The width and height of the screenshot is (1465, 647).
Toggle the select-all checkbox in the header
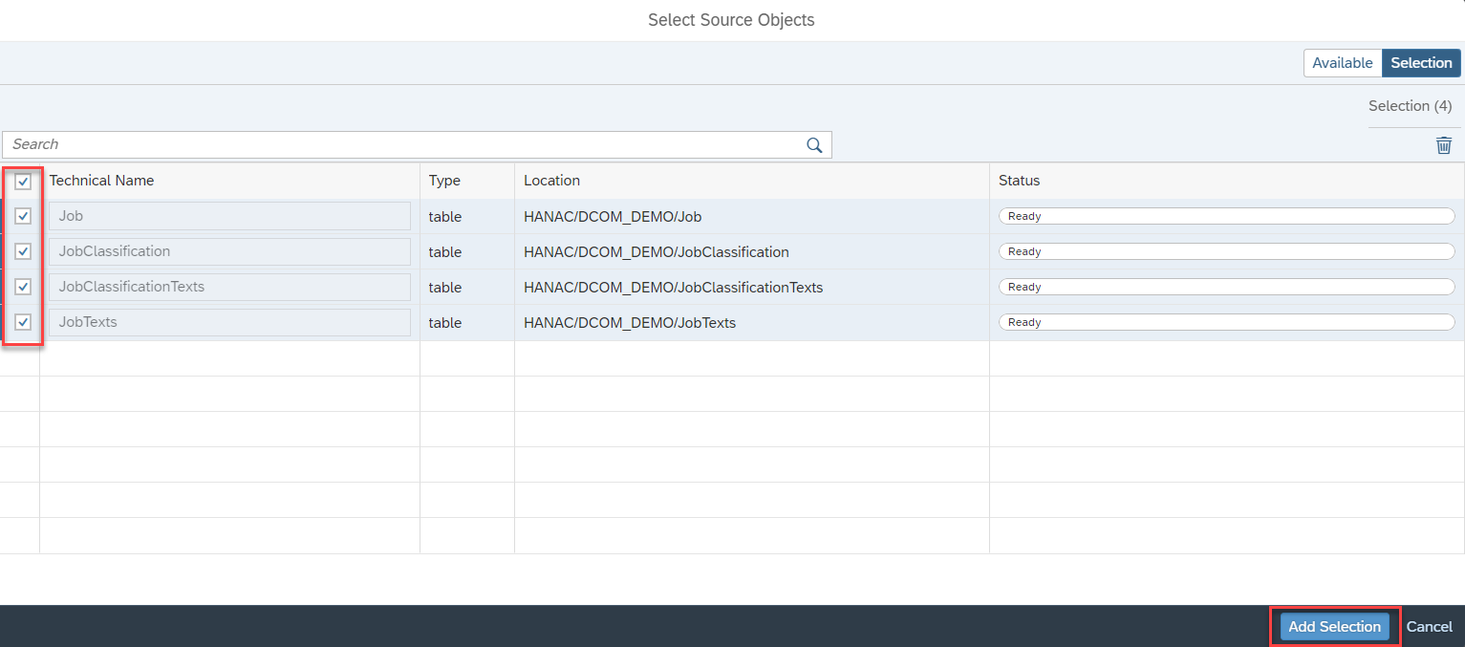[22, 180]
